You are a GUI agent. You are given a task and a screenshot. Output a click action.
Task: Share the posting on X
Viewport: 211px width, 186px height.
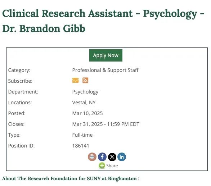[x=112, y=157]
